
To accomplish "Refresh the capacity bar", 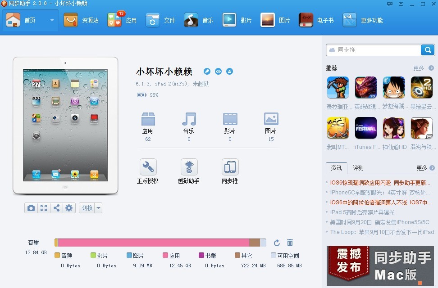I will [x=277, y=243].
